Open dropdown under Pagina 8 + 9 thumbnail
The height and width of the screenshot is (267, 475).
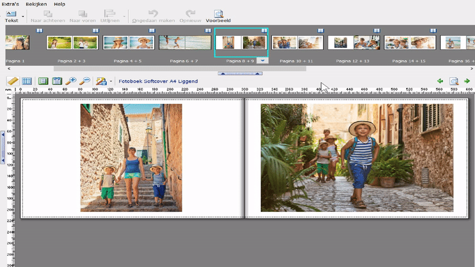click(263, 61)
